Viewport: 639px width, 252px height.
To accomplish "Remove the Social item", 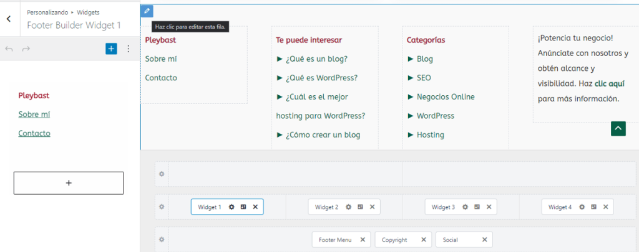I will coord(484,240).
